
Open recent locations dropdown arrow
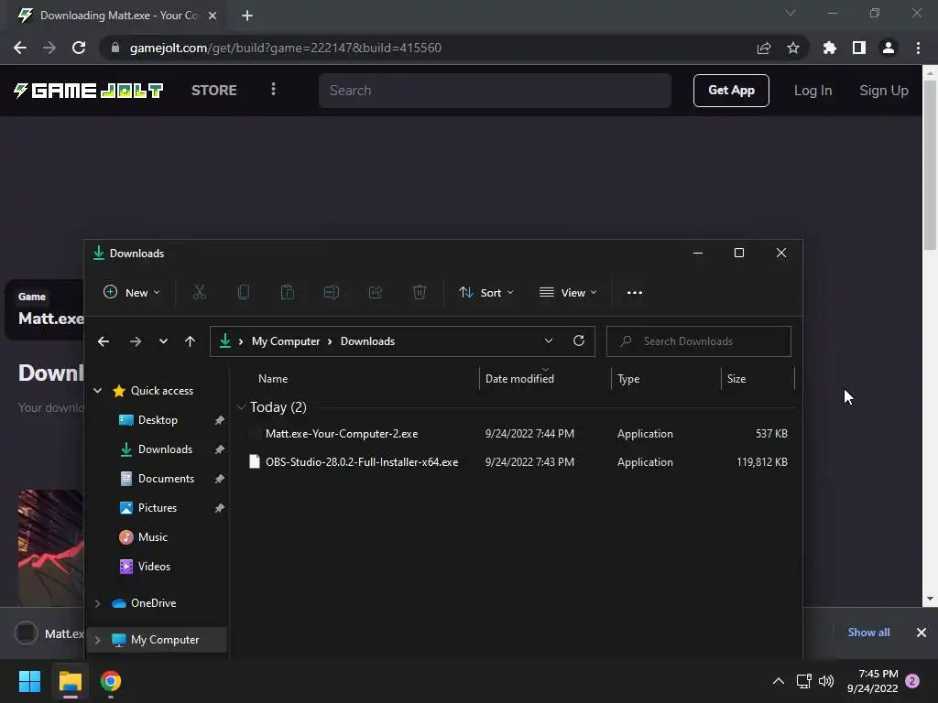(163, 341)
